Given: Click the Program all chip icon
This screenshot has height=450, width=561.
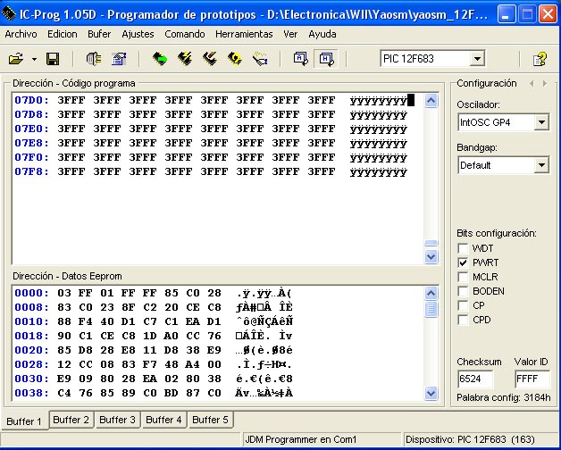Looking at the screenshot, I should [185, 59].
